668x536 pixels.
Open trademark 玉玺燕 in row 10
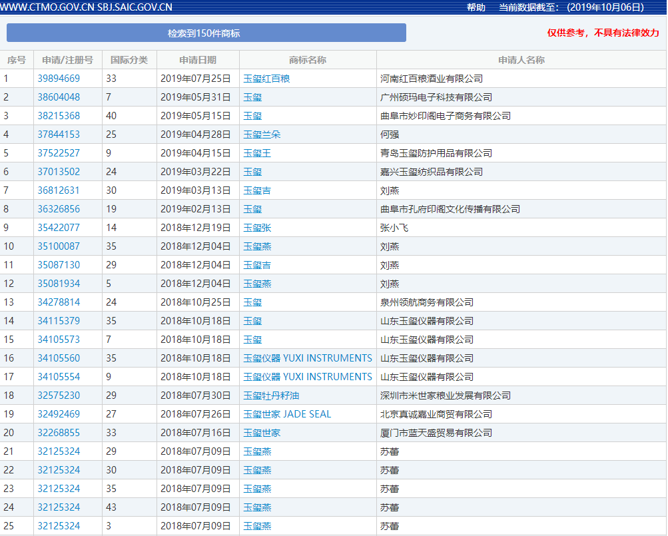257,246
